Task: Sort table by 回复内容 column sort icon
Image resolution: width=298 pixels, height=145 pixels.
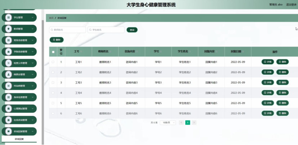Action: pos(217,51)
